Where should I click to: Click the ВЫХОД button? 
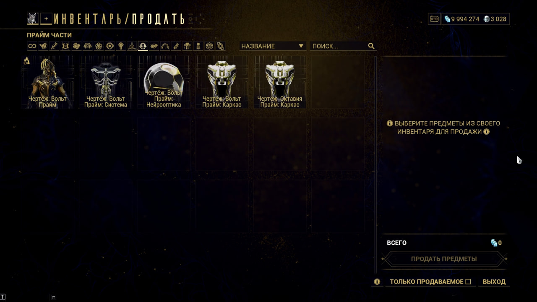[x=494, y=282]
